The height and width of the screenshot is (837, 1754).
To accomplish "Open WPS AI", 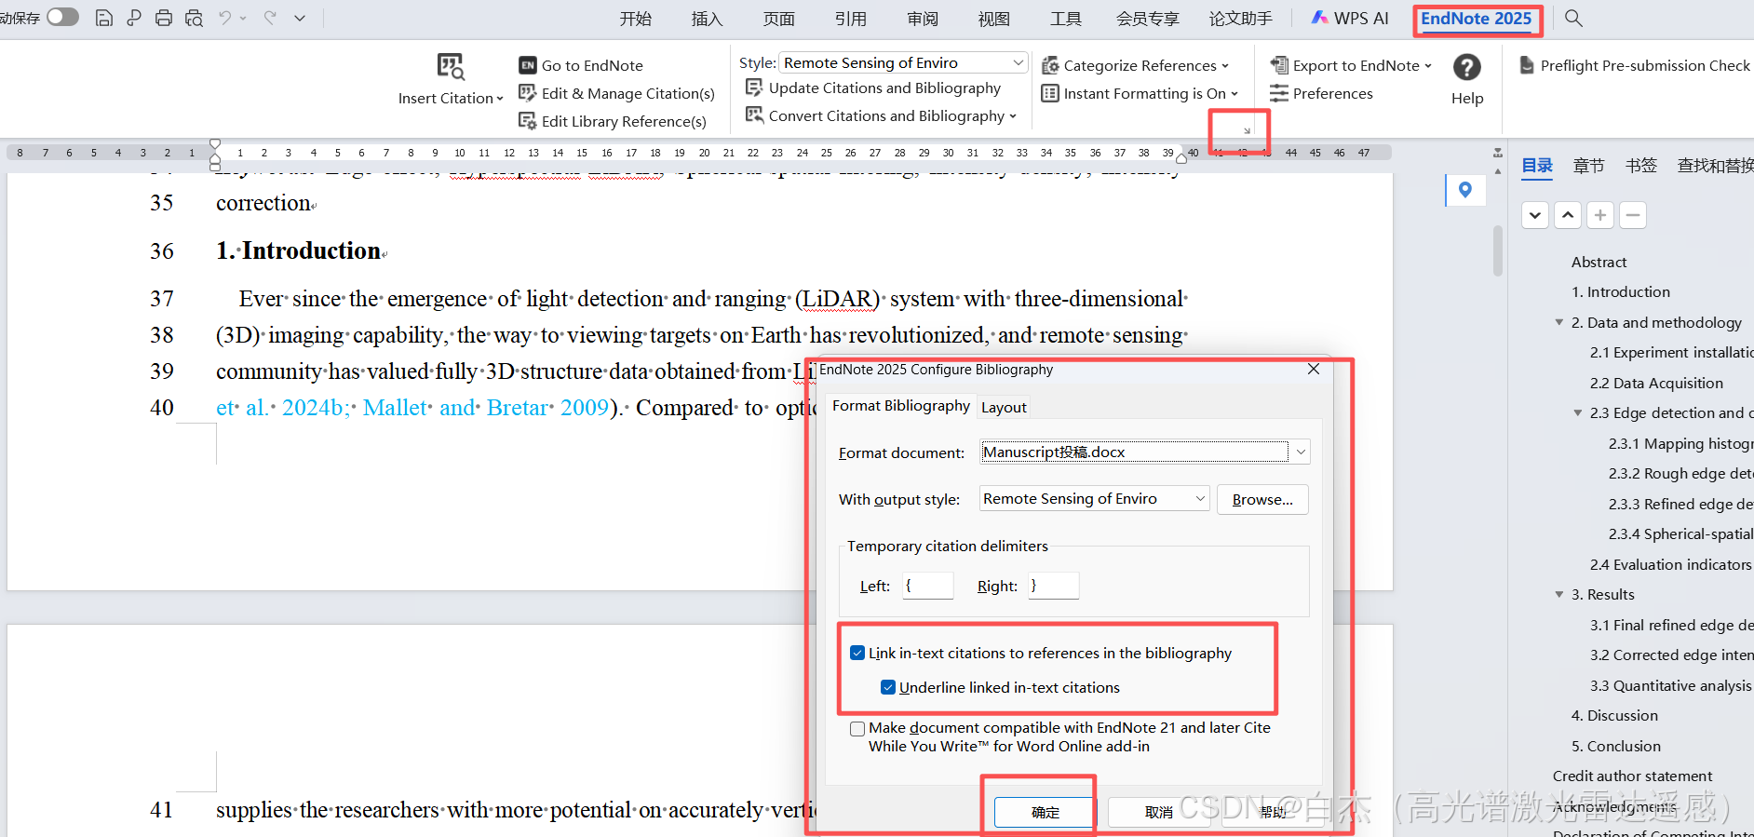I will click(1350, 19).
